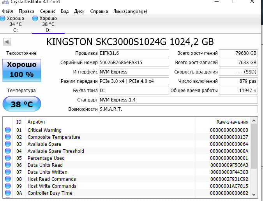
Task: Select the Percentage Used attribute text
Action: click(46, 158)
